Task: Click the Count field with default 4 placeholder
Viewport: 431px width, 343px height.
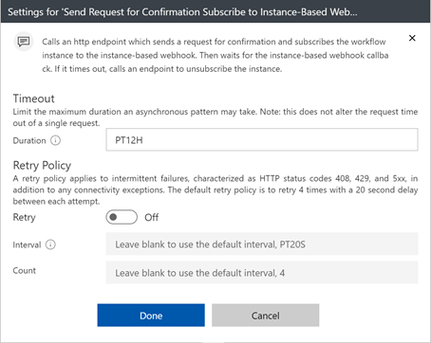Action: point(262,272)
